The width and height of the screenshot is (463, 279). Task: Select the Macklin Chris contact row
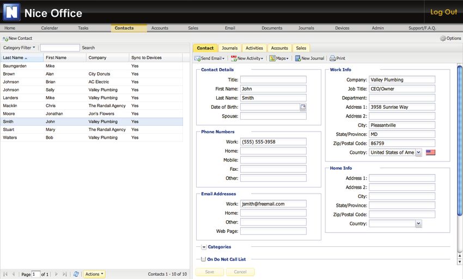pyautogui.click(x=92, y=106)
